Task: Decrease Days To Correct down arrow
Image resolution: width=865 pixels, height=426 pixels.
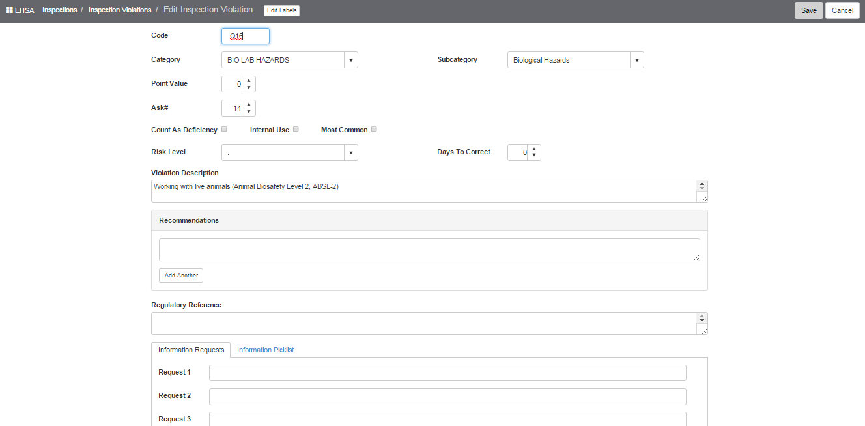Action: tap(534, 156)
